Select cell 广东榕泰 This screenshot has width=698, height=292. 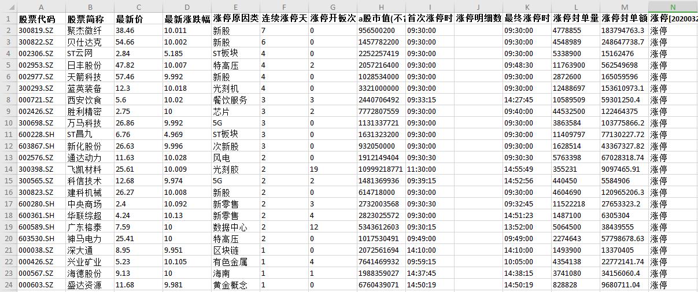point(90,227)
